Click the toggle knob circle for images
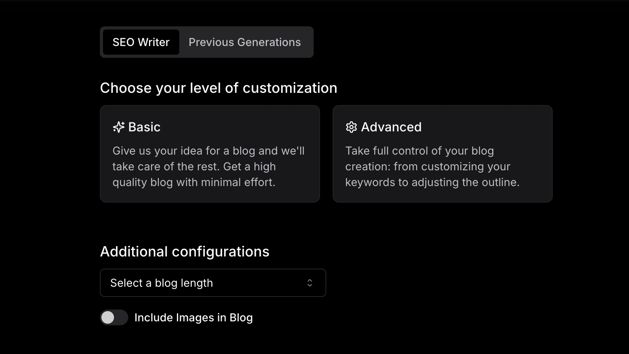 point(109,317)
